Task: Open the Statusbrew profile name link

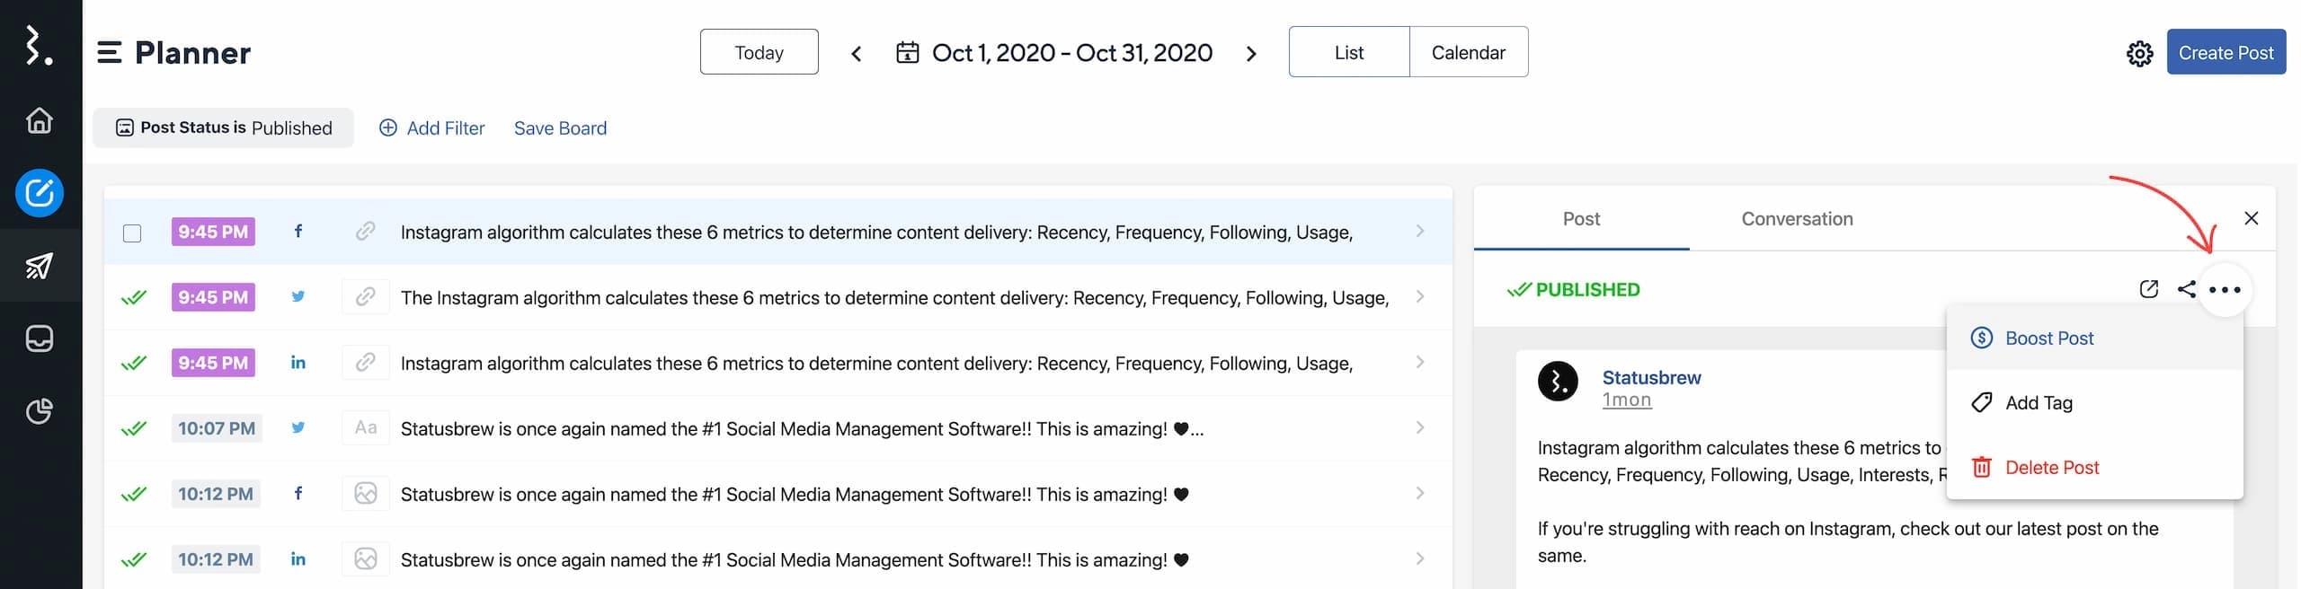Action: [1651, 378]
